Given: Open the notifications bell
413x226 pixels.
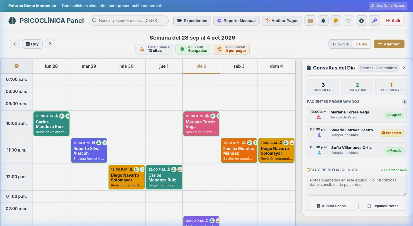Looking at the screenshot, I should (x=323, y=21).
